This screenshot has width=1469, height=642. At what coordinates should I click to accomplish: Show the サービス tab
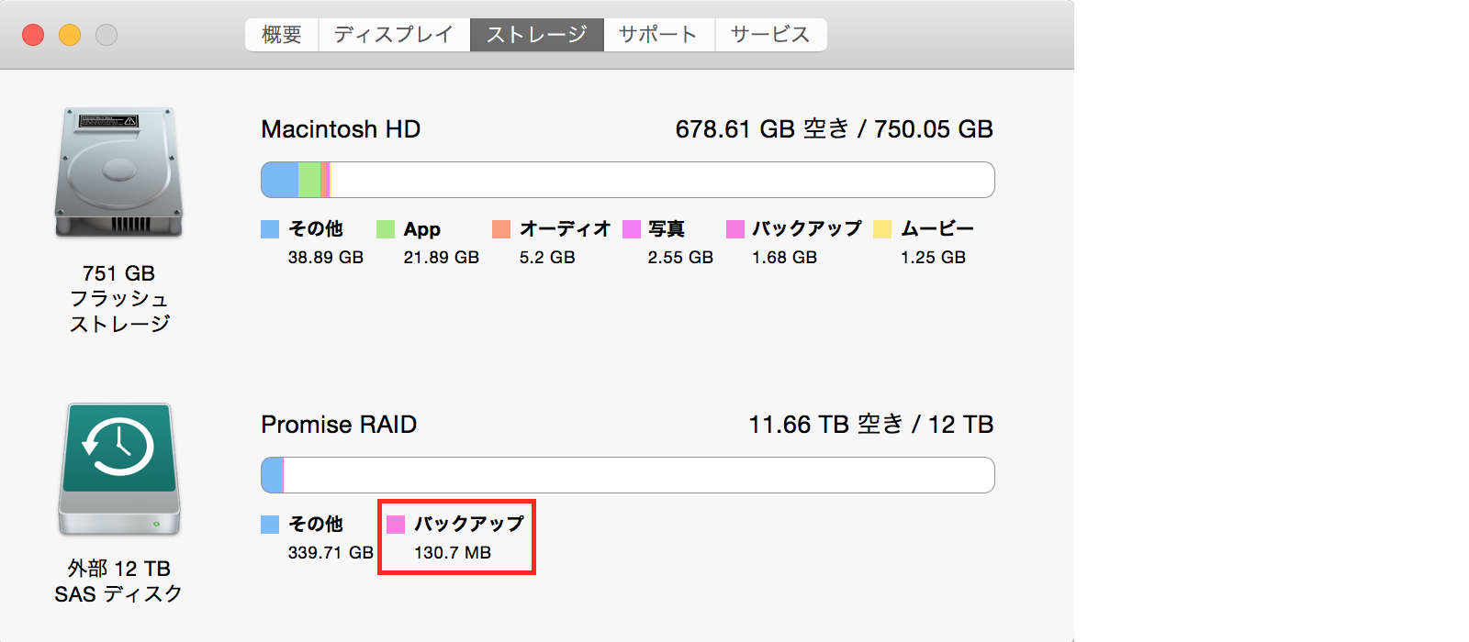[770, 35]
